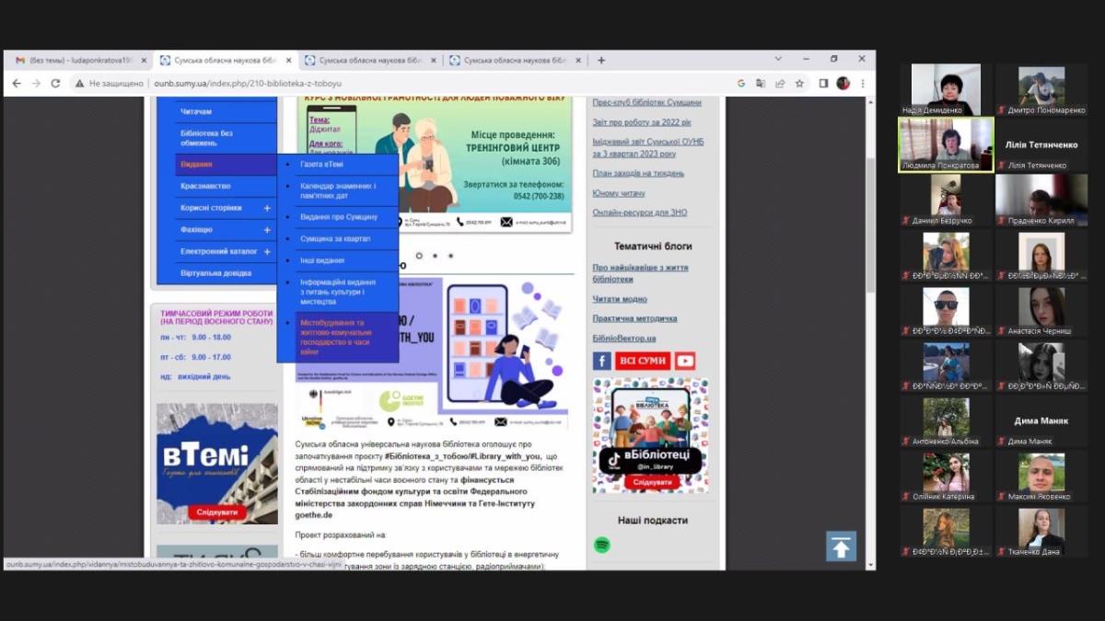
Task: Choose Сумщина за квартал submenu item
Action: coord(335,239)
